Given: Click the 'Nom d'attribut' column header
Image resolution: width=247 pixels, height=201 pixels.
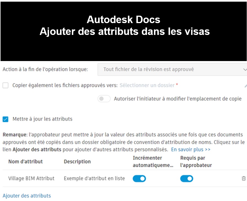Looking at the screenshot, I should point(25,161).
